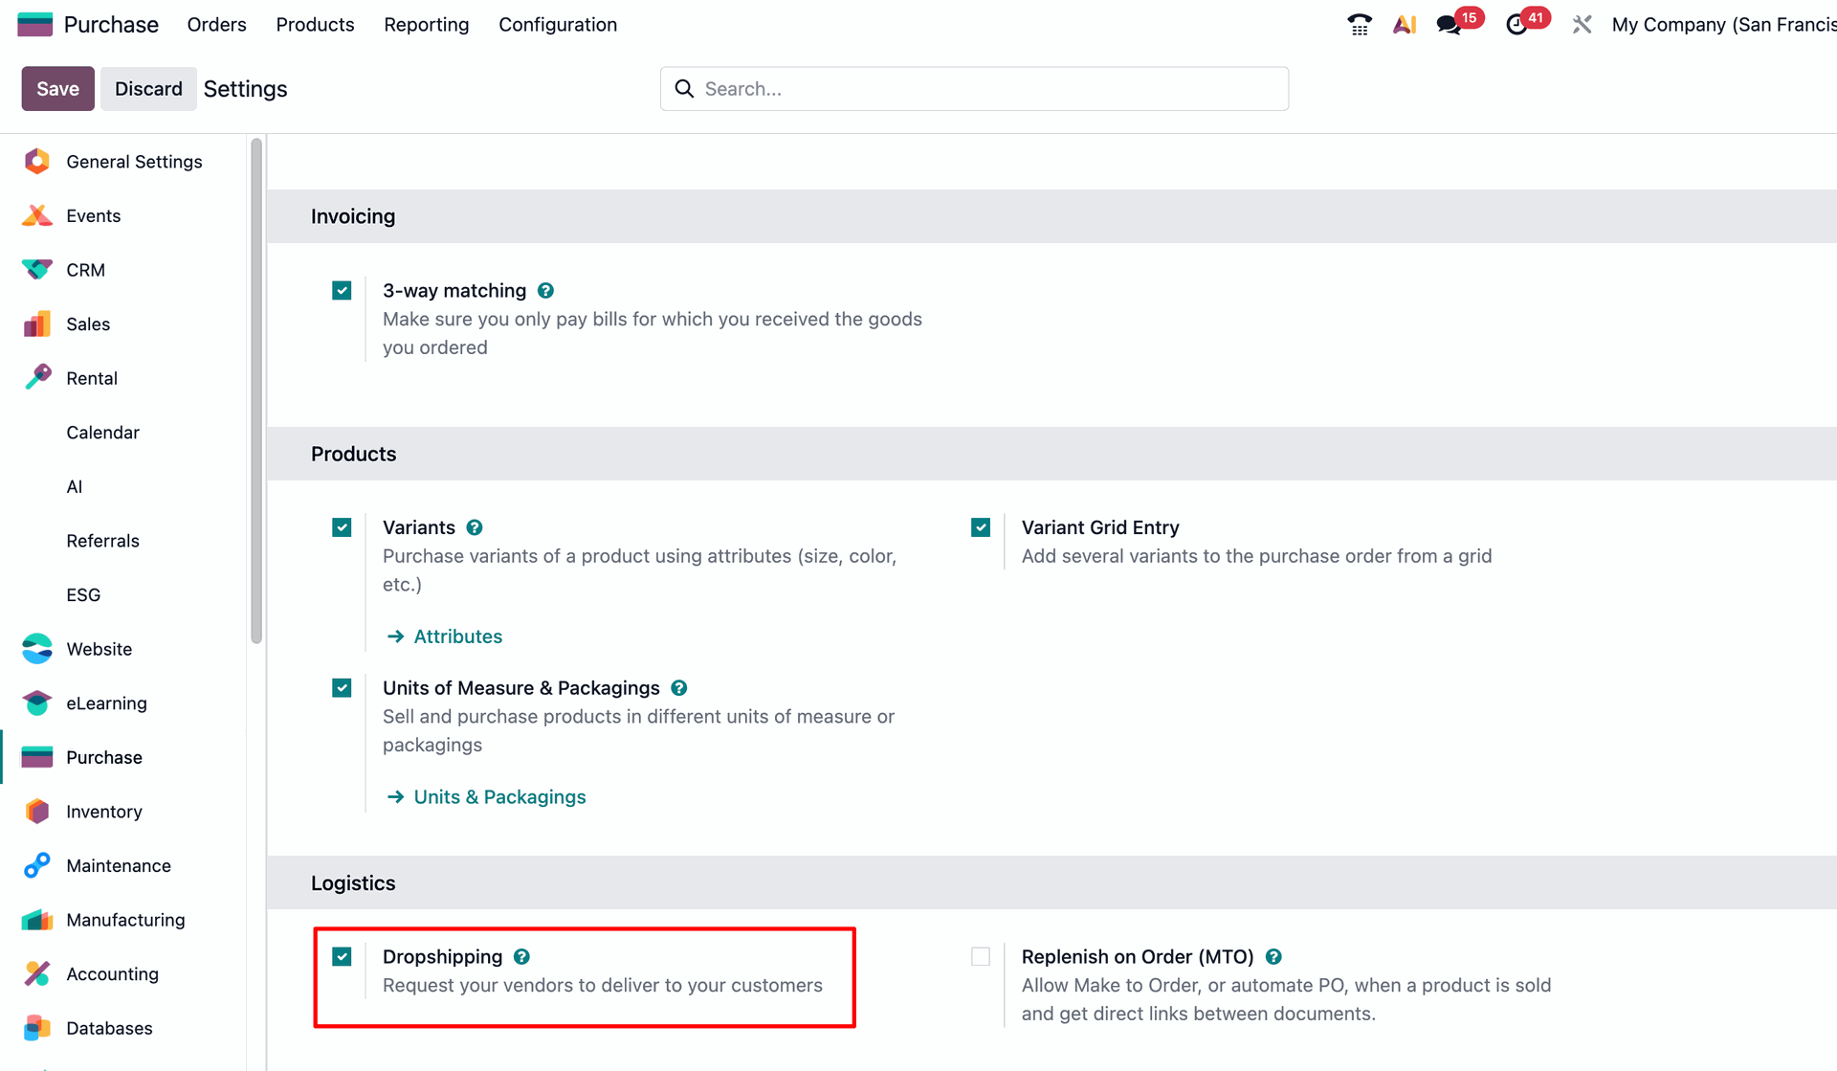Screen dimensions: 1837x1071
Task: Click the CRM icon in the sidebar
Action: [x=36, y=269]
